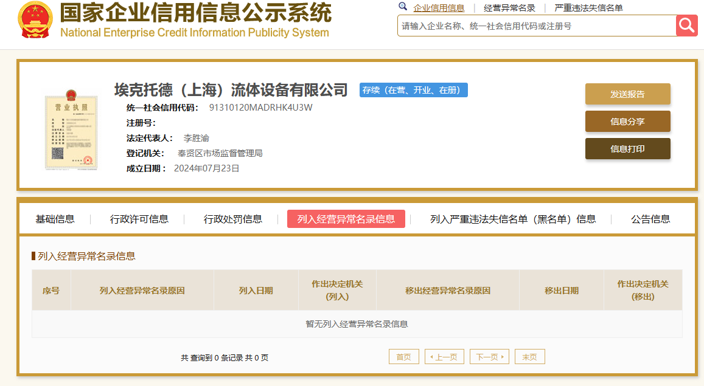Click the 共 查询到 0 条记录 共 0 页 summary
This screenshot has width=704, height=386.
pos(225,358)
